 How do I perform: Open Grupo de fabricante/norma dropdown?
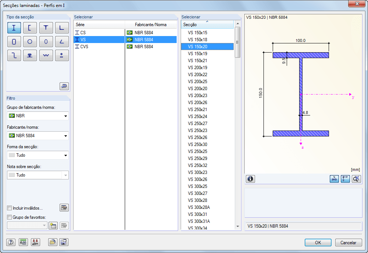coord(38,116)
